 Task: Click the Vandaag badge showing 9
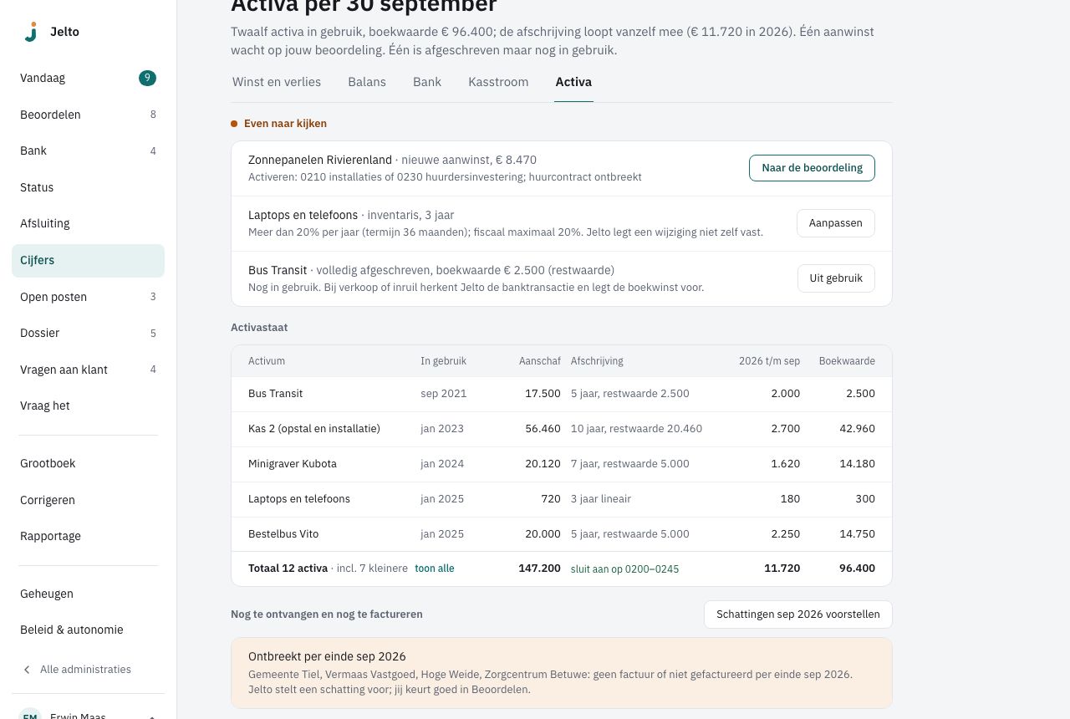pos(147,78)
